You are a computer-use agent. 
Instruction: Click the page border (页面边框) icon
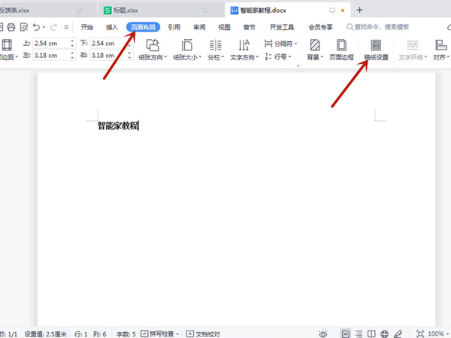342,45
